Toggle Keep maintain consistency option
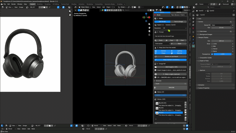 (171, 60)
